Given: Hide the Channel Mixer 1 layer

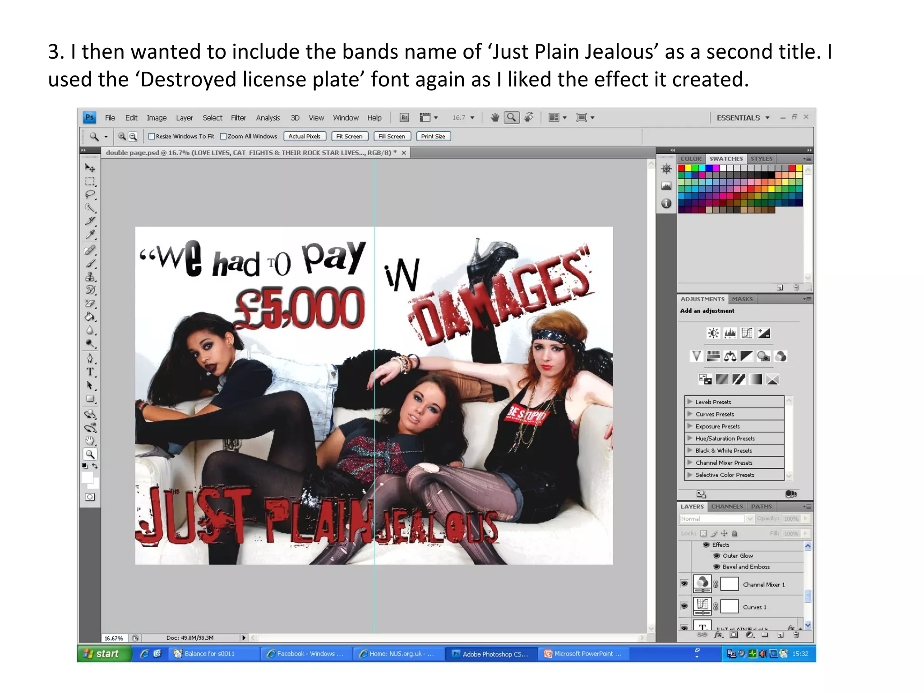Looking at the screenshot, I should point(684,584).
